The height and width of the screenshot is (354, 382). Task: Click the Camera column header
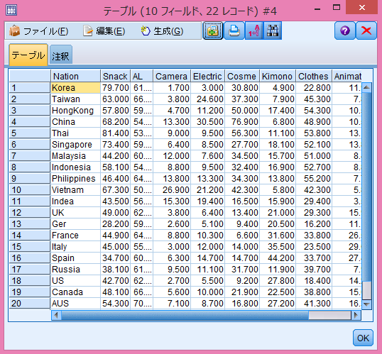click(x=172, y=76)
